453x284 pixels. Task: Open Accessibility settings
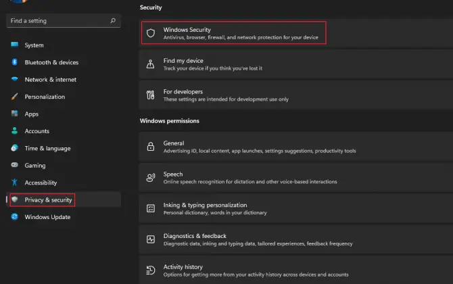pos(64,183)
